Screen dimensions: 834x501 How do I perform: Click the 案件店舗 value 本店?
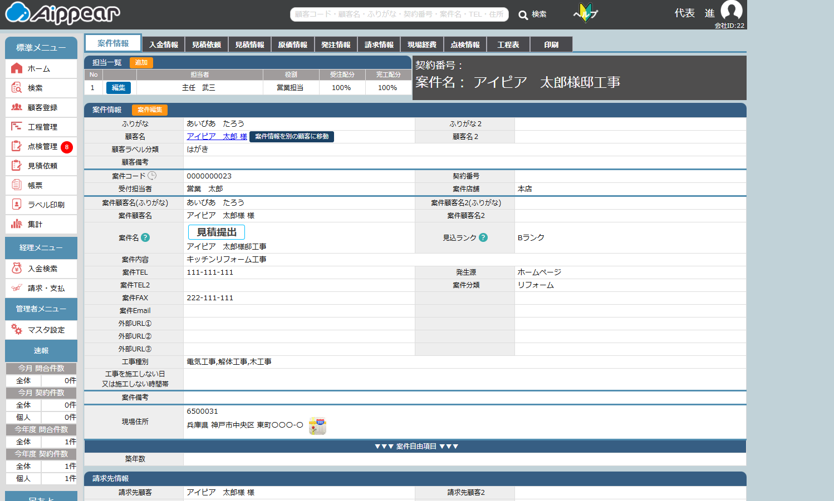pyautogui.click(x=525, y=189)
